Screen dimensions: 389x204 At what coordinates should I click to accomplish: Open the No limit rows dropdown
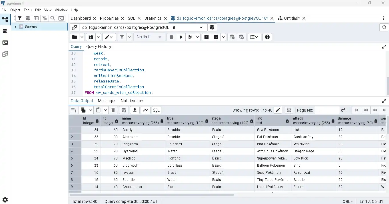pos(149,37)
